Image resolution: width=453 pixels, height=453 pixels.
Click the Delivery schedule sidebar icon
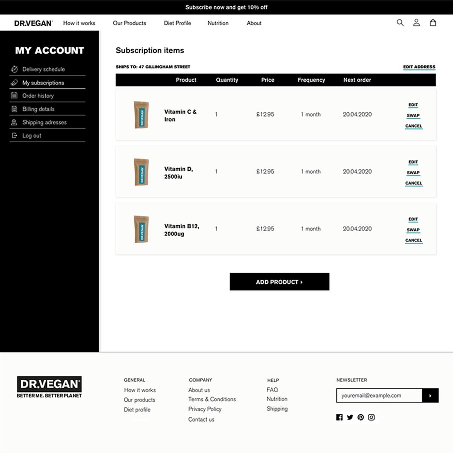click(x=14, y=69)
